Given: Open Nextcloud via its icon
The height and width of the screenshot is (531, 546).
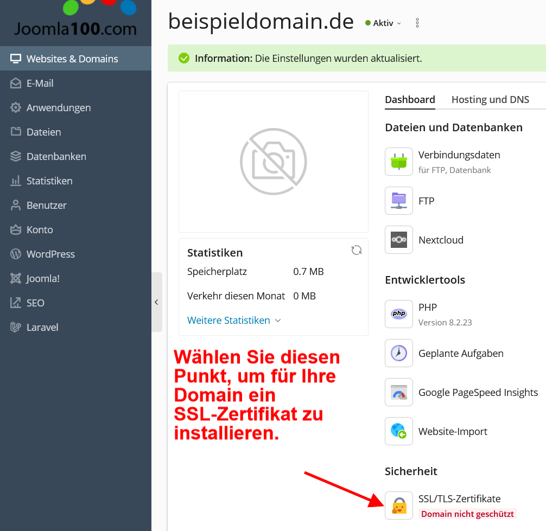Looking at the screenshot, I should click(399, 240).
